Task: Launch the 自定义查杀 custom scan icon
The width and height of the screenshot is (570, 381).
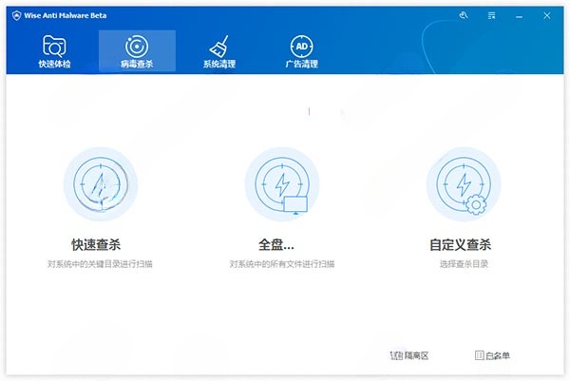Action: pyautogui.click(x=464, y=184)
